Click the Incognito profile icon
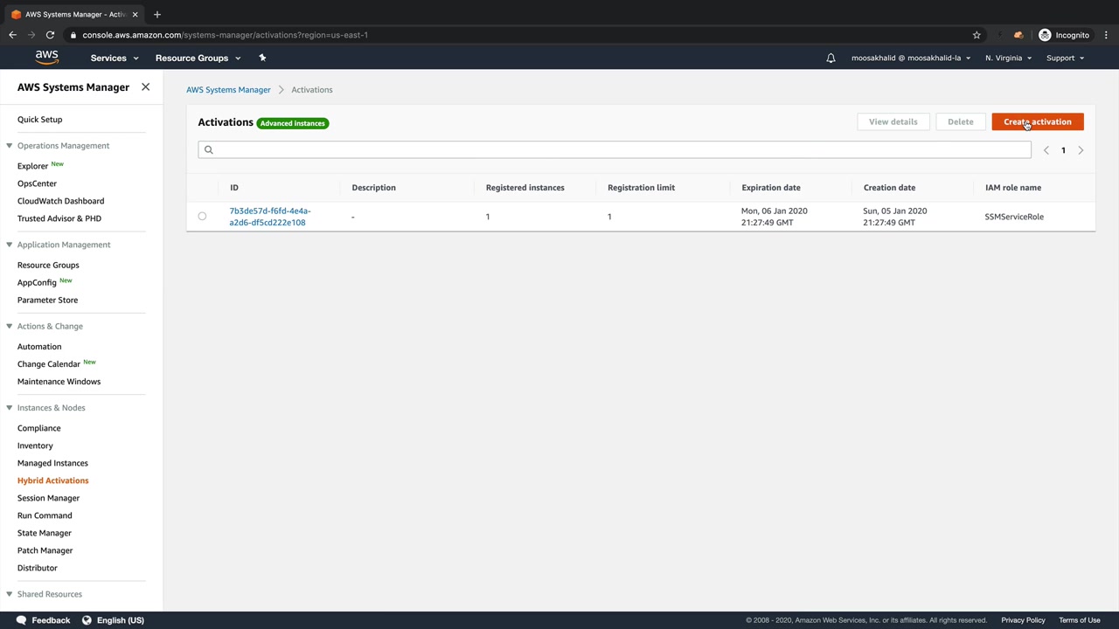This screenshot has height=629, width=1119. (1045, 35)
